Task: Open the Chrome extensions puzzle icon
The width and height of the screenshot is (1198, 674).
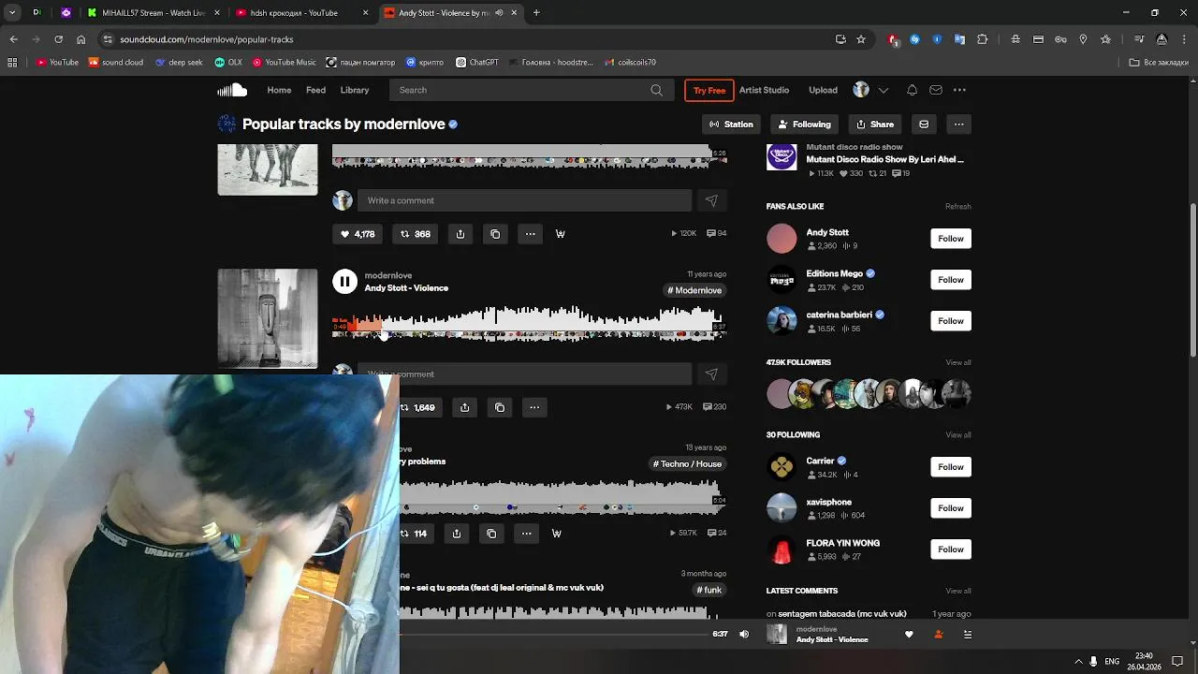Action: [982, 39]
